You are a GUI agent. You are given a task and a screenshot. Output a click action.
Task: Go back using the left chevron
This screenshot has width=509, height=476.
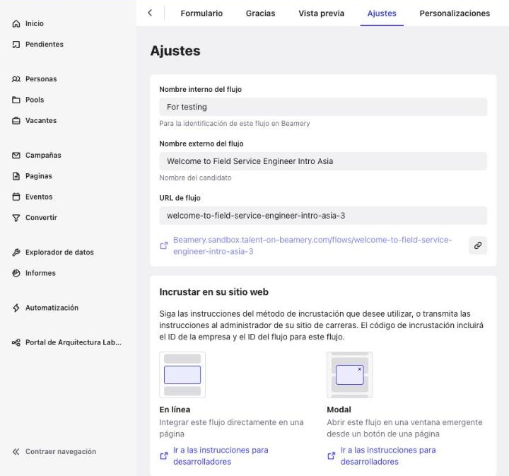150,13
